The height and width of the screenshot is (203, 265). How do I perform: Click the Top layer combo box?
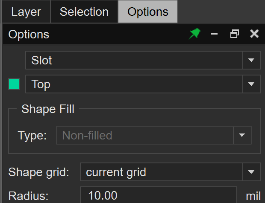(x=134, y=84)
